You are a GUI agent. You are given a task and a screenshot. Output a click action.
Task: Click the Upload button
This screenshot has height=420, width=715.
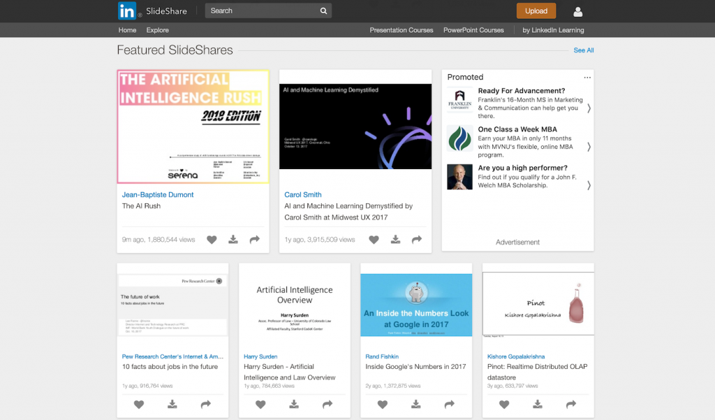[536, 11]
